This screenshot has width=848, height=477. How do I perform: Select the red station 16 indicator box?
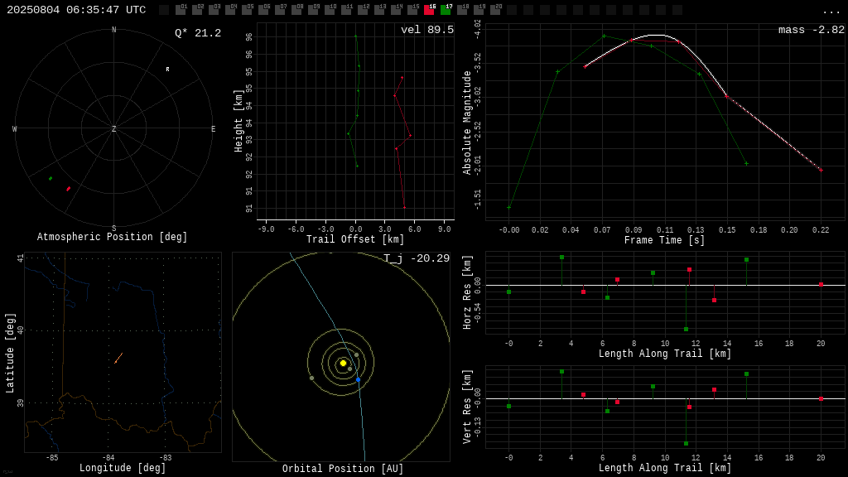429,10
